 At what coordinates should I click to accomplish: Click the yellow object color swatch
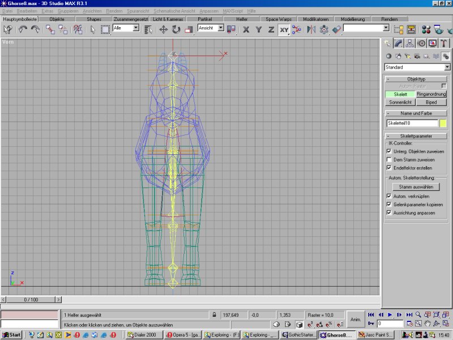[x=443, y=123]
